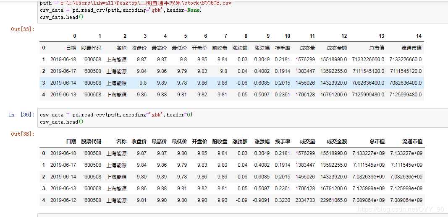Viewport: 448px width, 217px height.
Task: Click 0.2181 in the Out[33] table
Action: tap(282, 59)
